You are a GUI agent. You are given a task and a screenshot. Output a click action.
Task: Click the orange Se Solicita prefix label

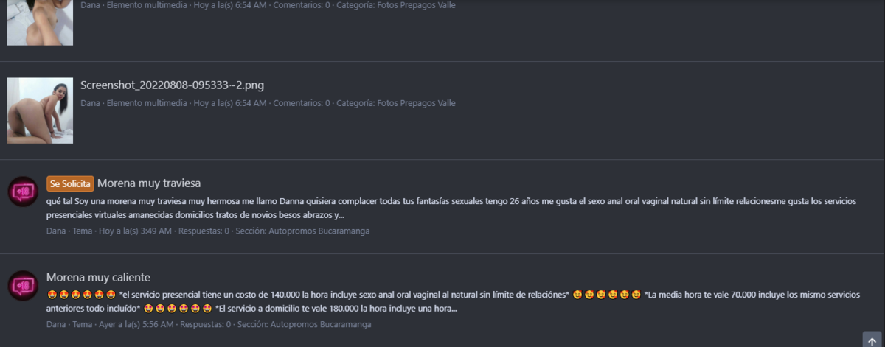click(x=70, y=183)
